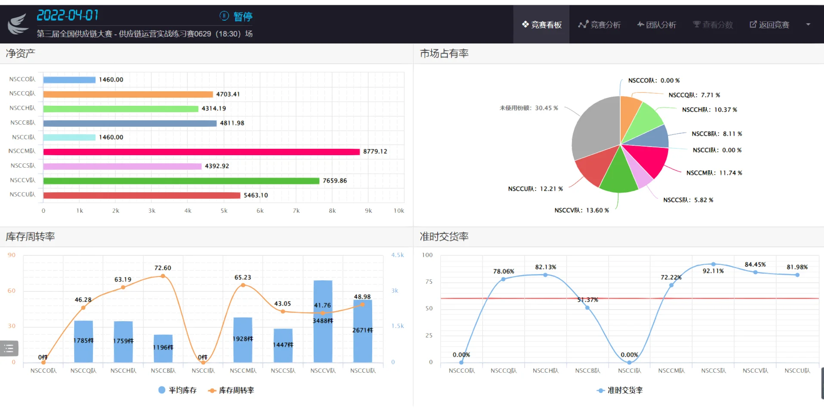The width and height of the screenshot is (824, 411).
Task: Open the list panel icon on the left edge
Action: tap(9, 348)
